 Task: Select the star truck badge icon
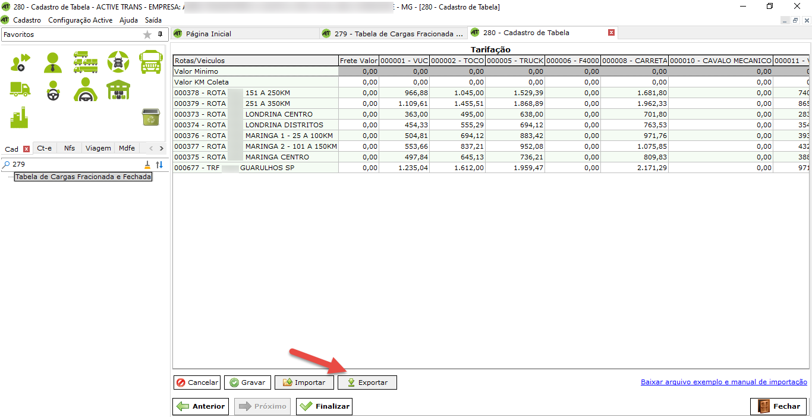pyautogui.click(x=118, y=61)
